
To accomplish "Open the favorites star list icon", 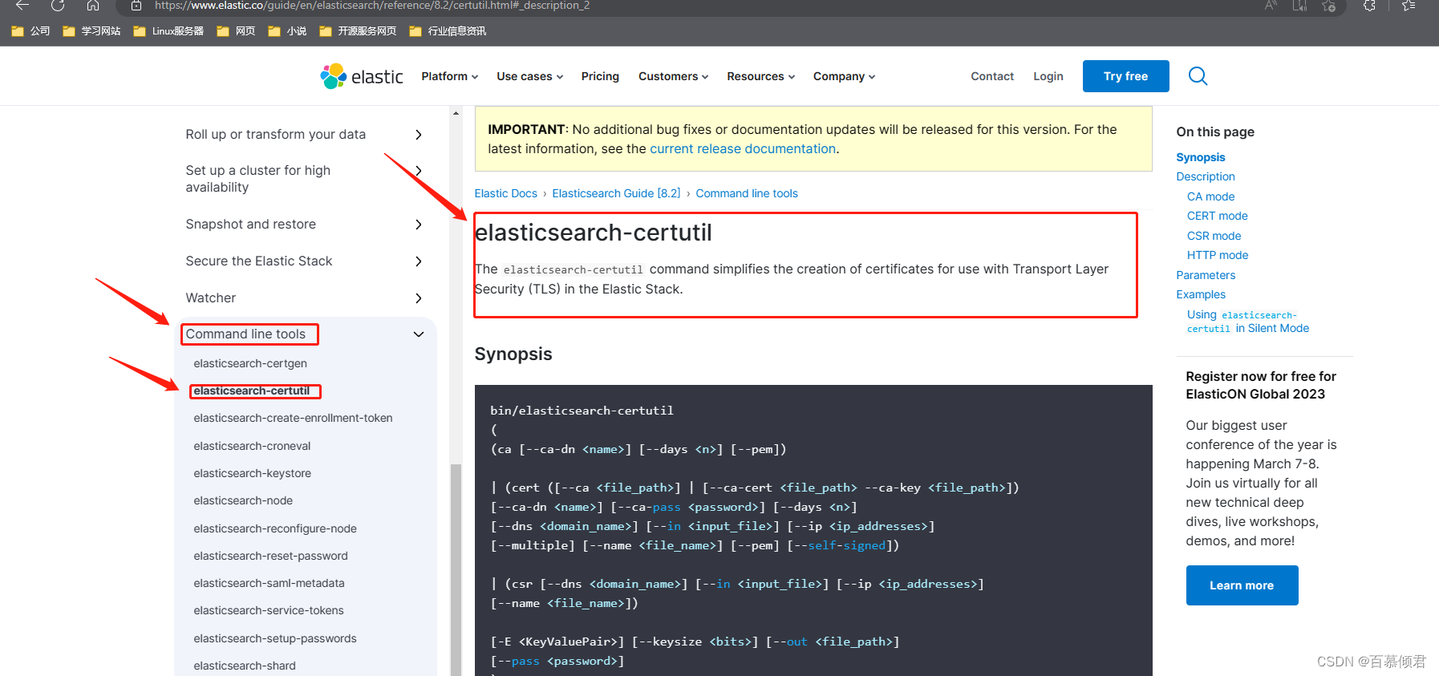I will click(x=1409, y=6).
